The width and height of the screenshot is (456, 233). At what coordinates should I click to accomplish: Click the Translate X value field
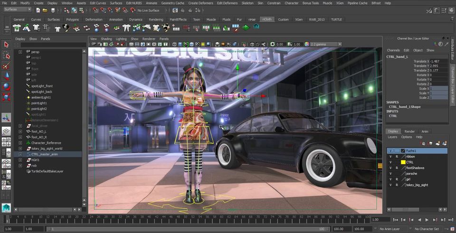click(x=439, y=61)
